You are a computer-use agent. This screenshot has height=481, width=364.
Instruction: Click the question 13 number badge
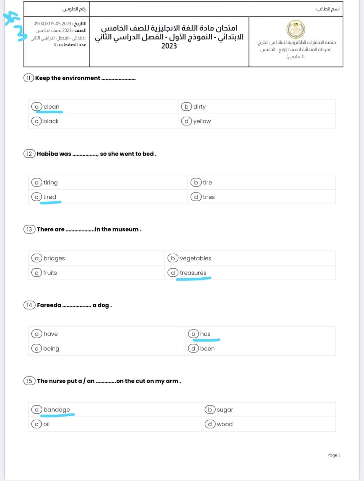(x=29, y=229)
